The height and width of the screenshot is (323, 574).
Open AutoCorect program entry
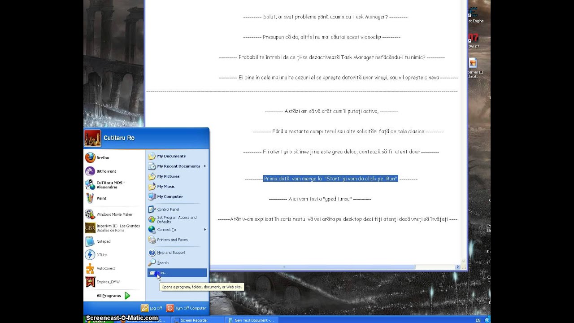tap(114, 268)
